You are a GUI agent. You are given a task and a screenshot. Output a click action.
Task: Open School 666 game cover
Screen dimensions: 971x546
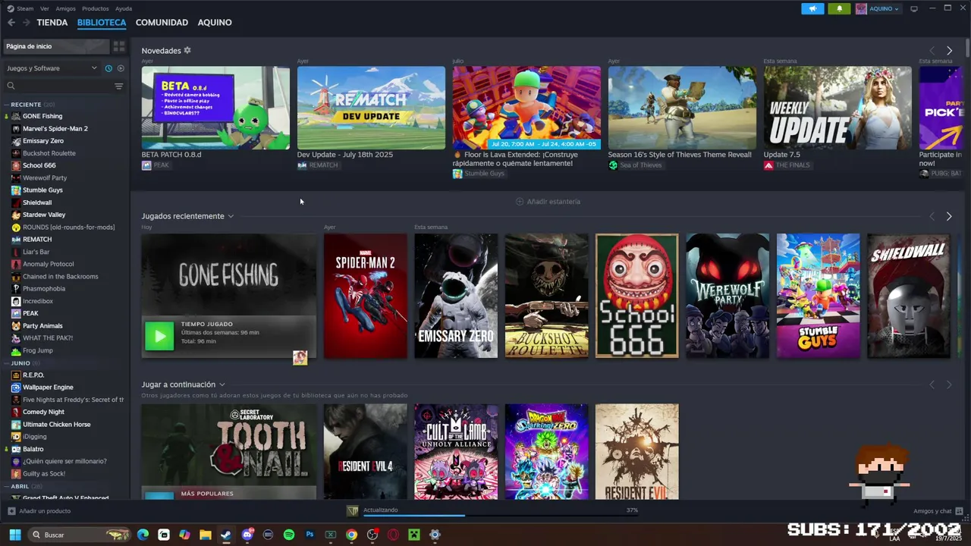tap(637, 296)
